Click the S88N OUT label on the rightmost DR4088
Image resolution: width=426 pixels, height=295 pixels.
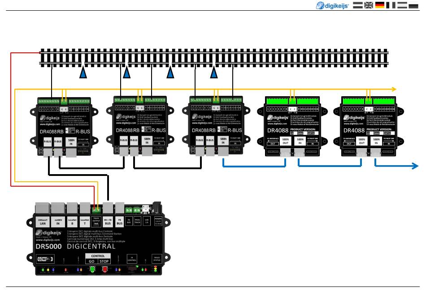pyautogui.click(x=361, y=141)
